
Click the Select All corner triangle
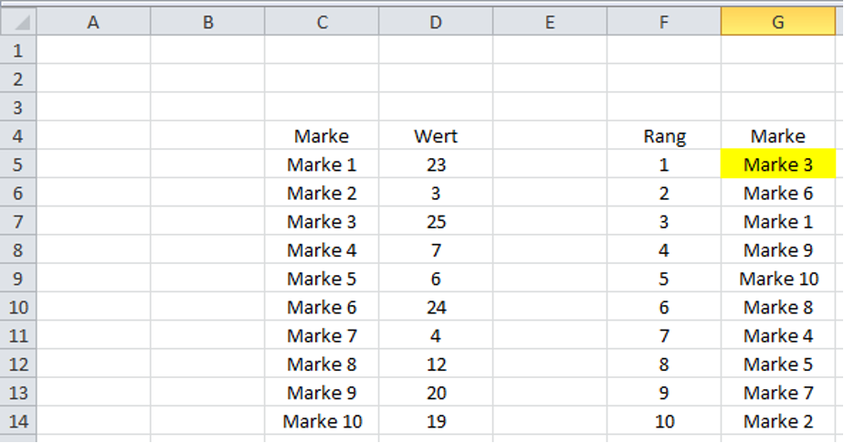(x=18, y=22)
